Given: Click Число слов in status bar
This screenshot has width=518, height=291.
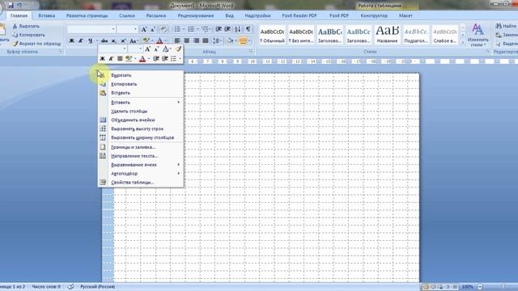Looking at the screenshot, I should pos(46,287).
